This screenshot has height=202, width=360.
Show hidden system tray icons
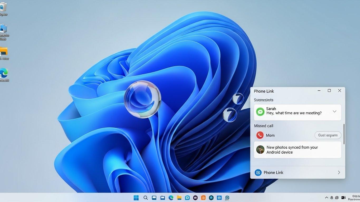click(327, 198)
